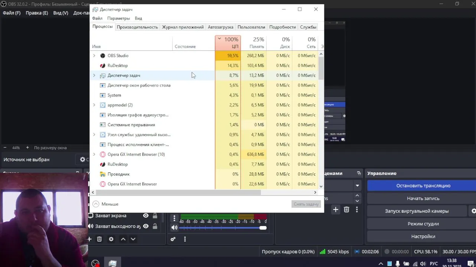
Task: Click Проводник folder icon in process list
Action: [103, 174]
